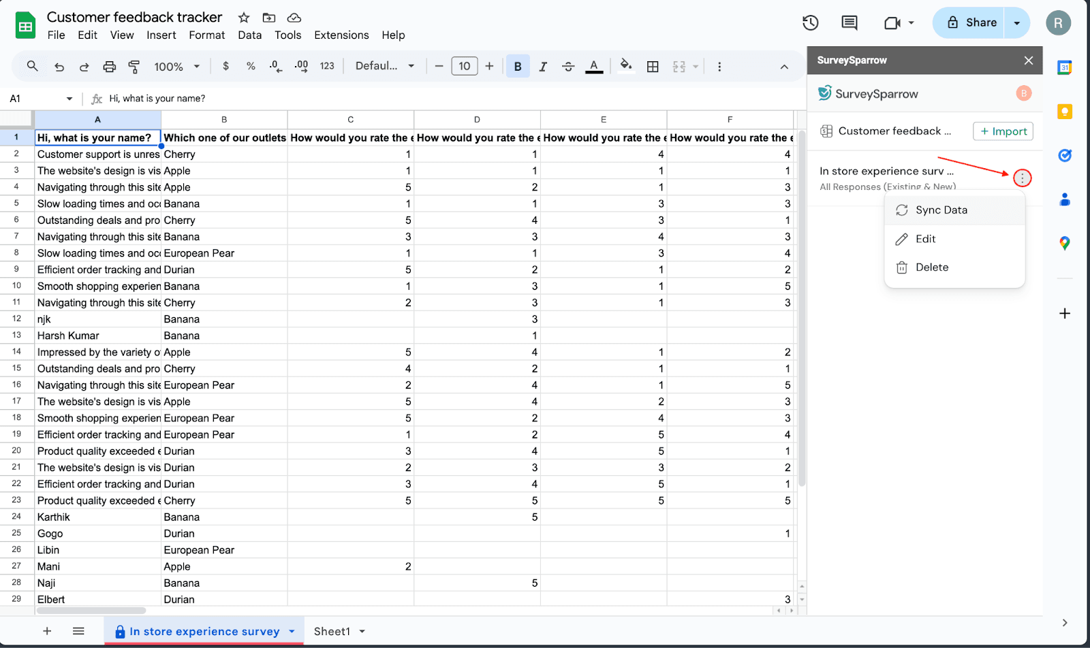The height and width of the screenshot is (648, 1090).
Task: Open version history clock icon
Action: click(810, 23)
